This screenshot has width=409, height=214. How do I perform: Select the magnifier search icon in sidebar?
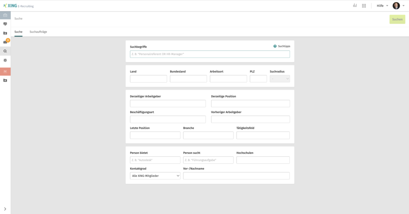pyautogui.click(x=5, y=51)
